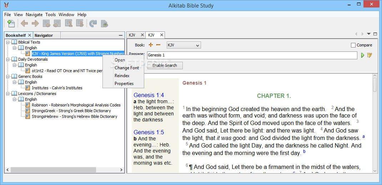Select Properties in the context menu
Image resolution: width=382 pixels, height=185 pixels.
pos(124,83)
